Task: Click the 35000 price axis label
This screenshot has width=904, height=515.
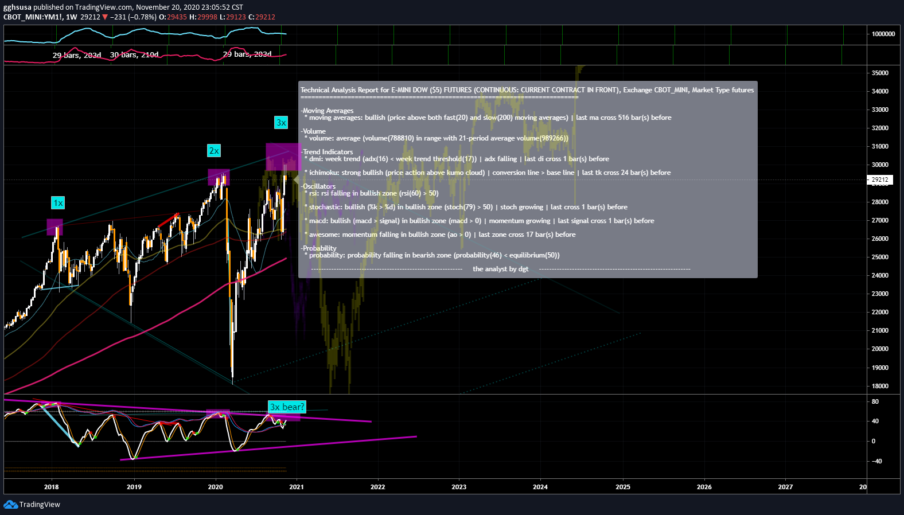Action: tap(880, 73)
